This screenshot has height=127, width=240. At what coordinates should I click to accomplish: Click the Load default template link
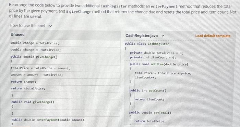214,36
